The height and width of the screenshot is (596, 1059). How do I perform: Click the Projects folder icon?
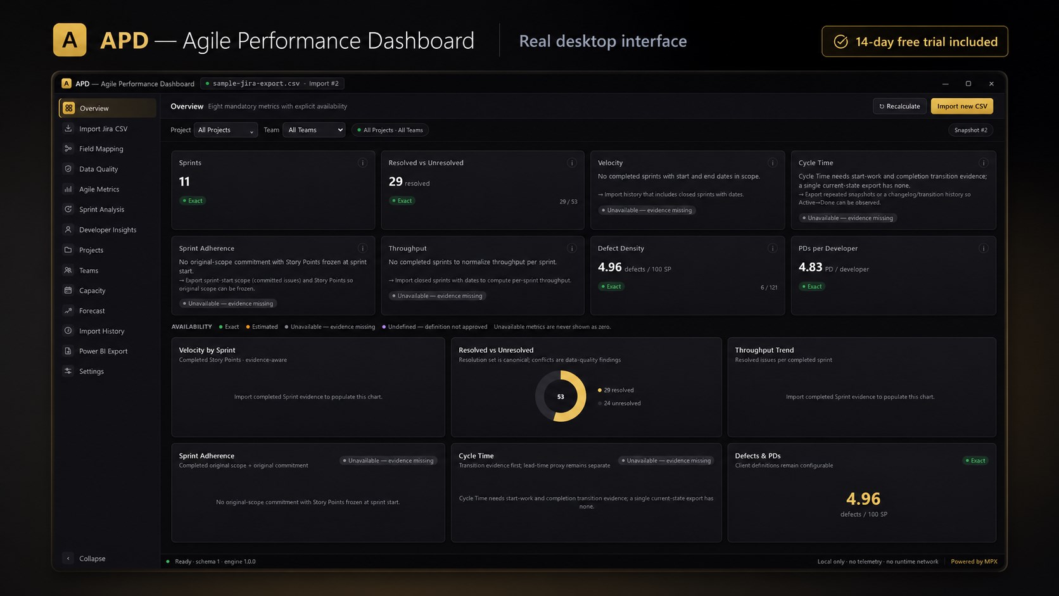click(68, 250)
